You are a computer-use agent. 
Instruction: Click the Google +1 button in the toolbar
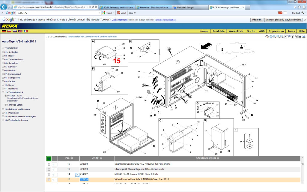pyautogui.click(x=280, y=13)
